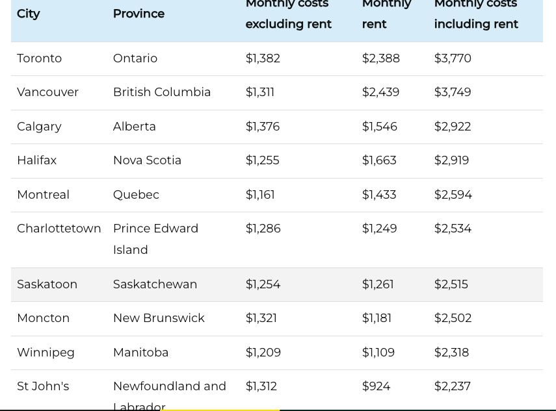Click Calgary's $1,546 monthly rent value
Image resolution: width=556 pixels, height=411 pixels.
point(380,127)
